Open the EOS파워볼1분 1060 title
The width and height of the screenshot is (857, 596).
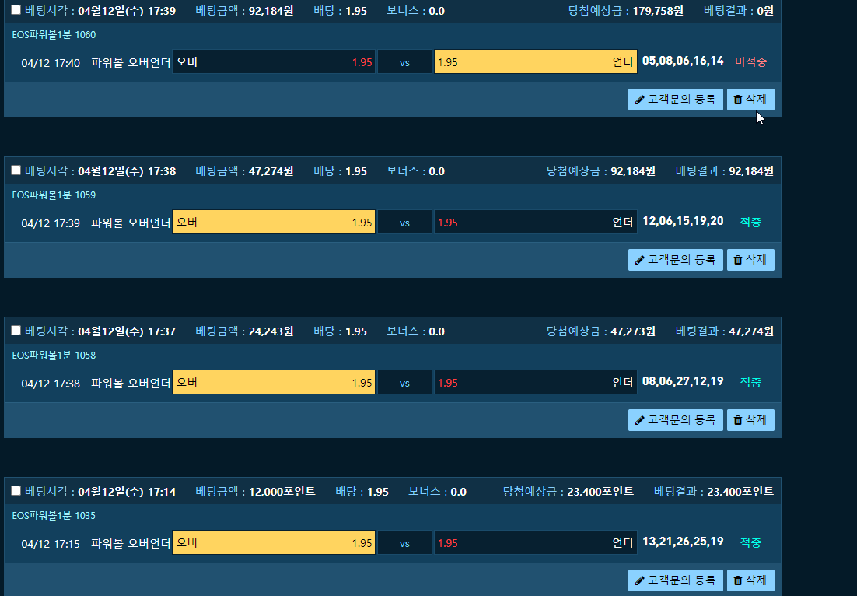click(x=54, y=34)
